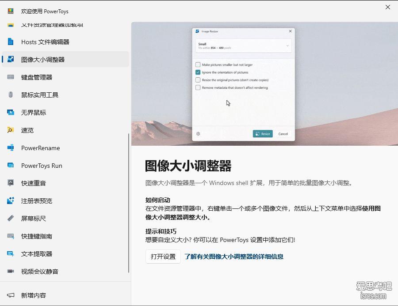The width and height of the screenshot is (398, 306).
Task: Click the 打开设置 button
Action: (163, 257)
